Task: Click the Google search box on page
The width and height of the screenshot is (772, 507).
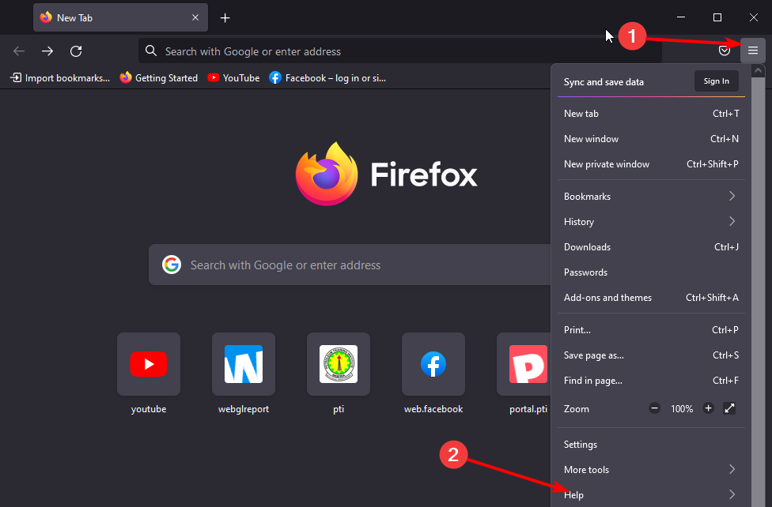Action: pyautogui.click(x=350, y=265)
